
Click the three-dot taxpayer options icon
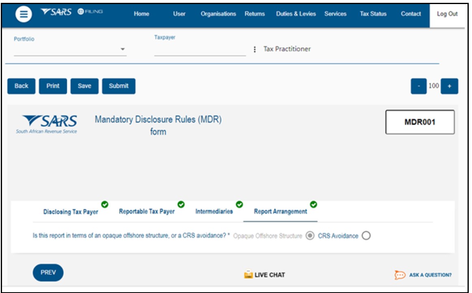point(255,50)
